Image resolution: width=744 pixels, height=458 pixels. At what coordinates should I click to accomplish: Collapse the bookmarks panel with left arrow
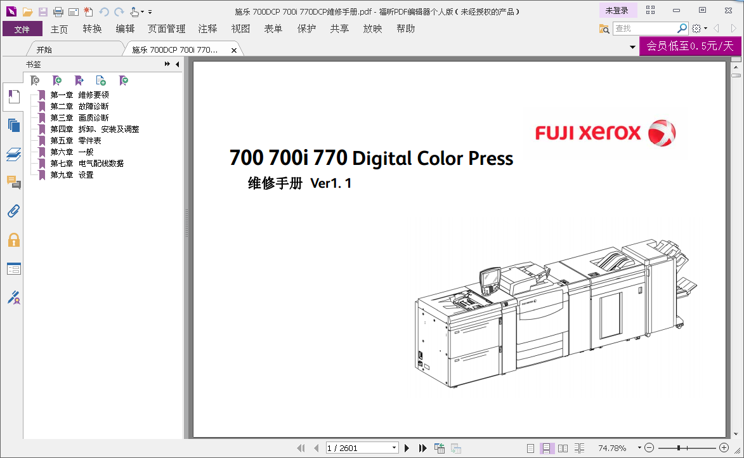[178, 64]
